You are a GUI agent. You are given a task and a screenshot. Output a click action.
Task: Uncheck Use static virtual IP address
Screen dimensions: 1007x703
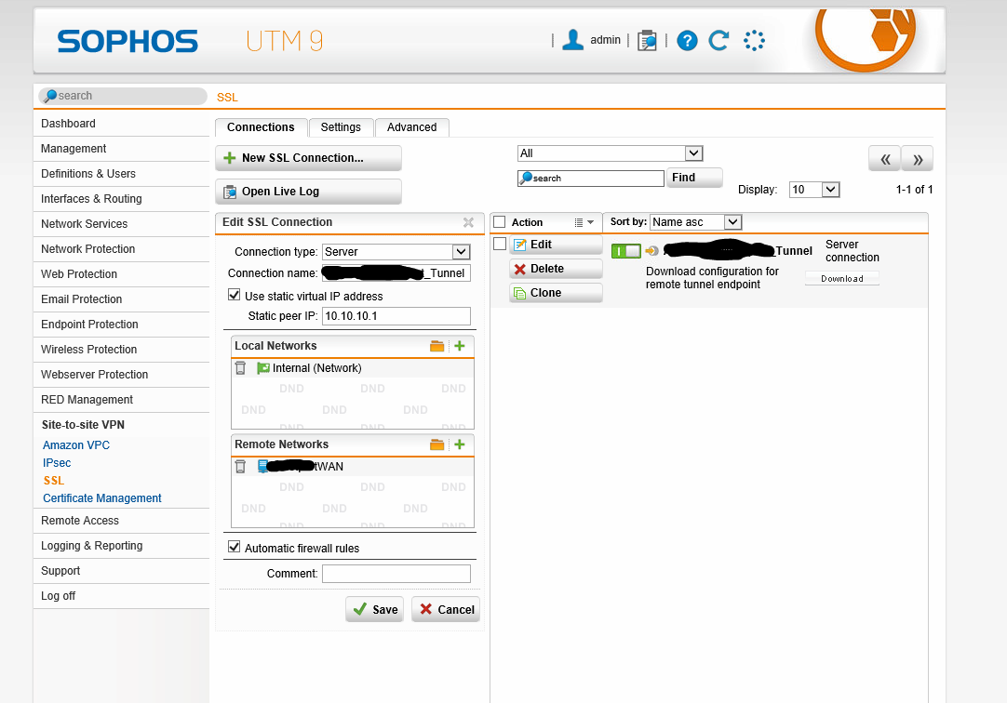235,296
